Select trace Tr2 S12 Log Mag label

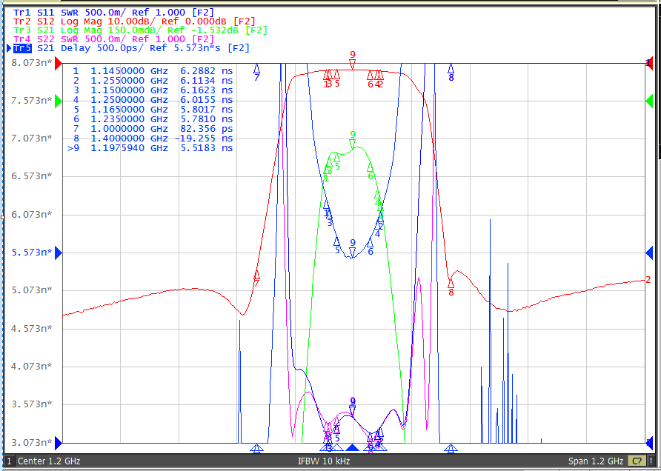click(x=134, y=21)
